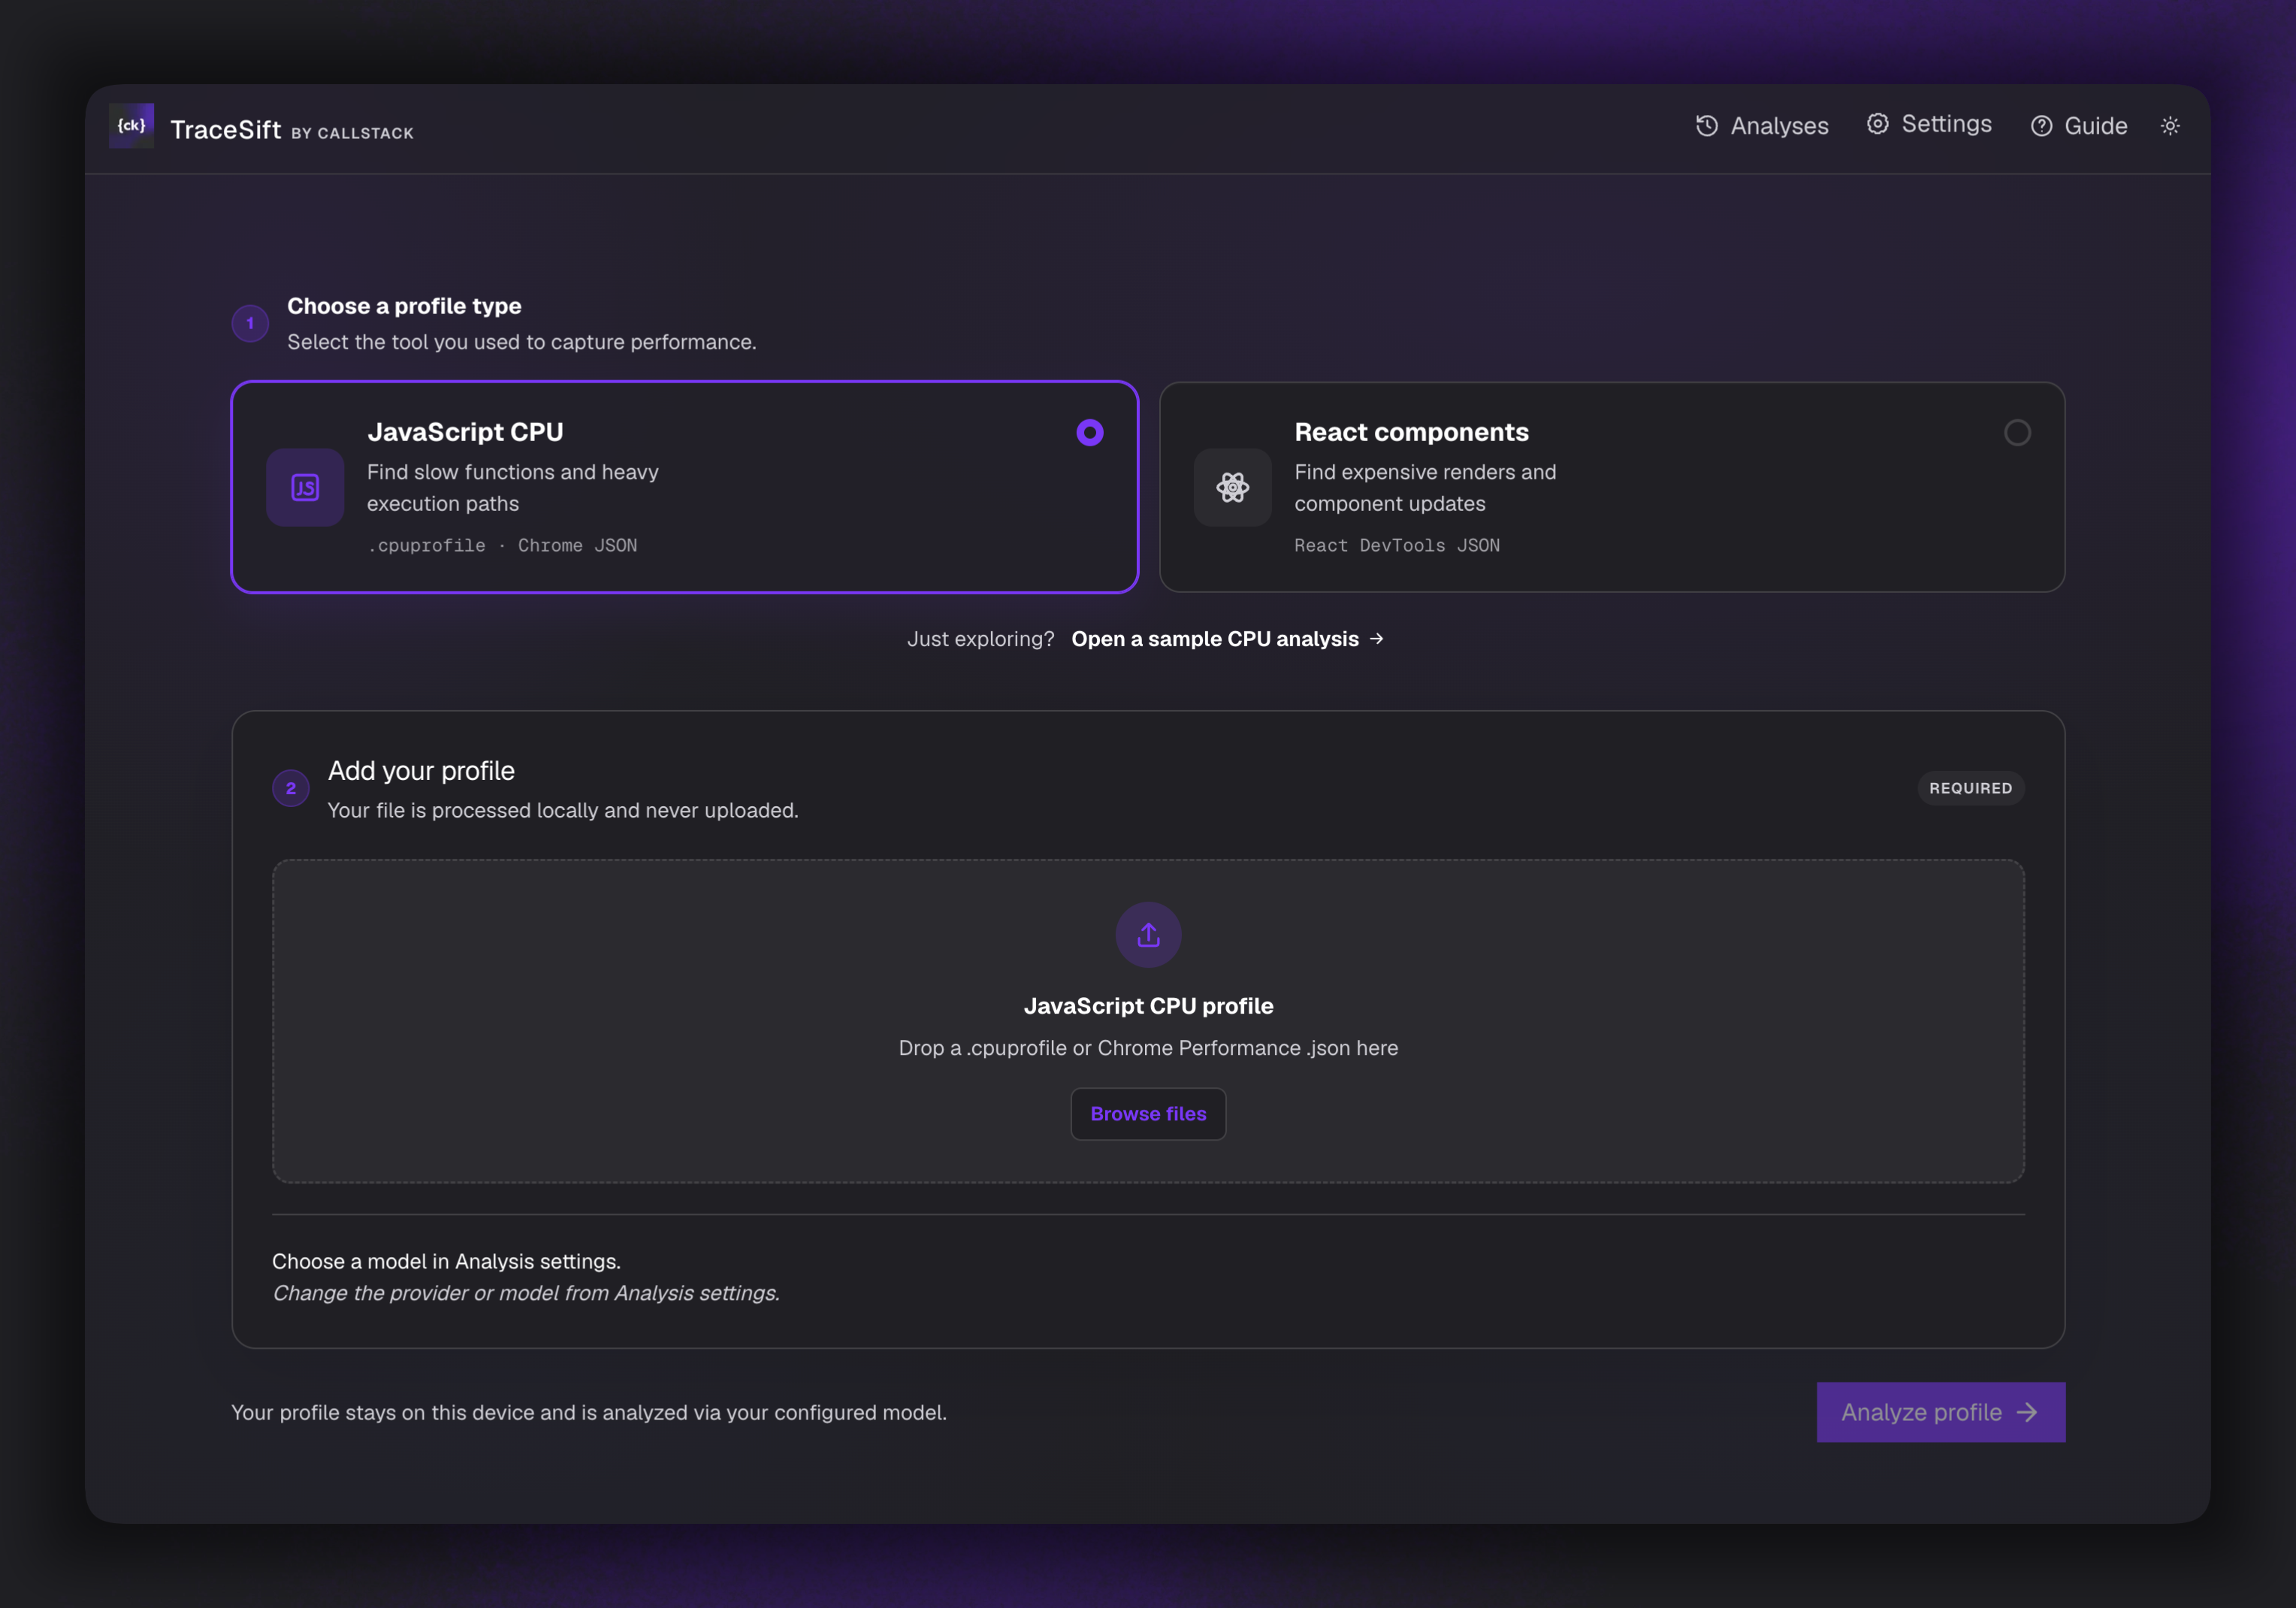Click 'Change the provider or model' italic hint

526,1293
